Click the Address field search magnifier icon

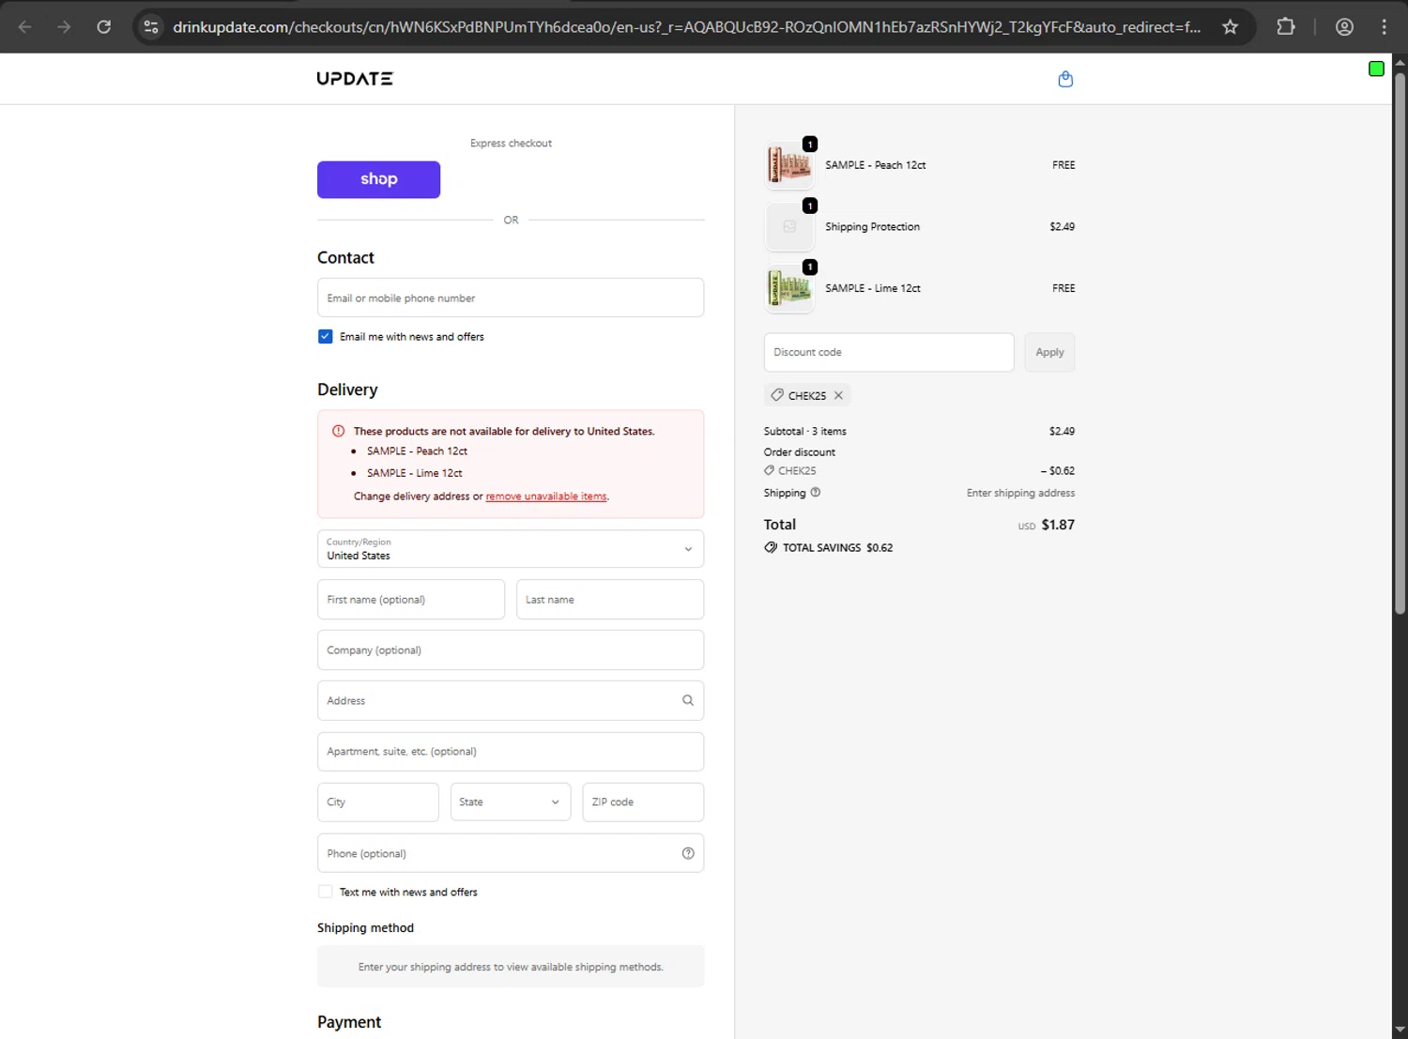click(x=688, y=700)
